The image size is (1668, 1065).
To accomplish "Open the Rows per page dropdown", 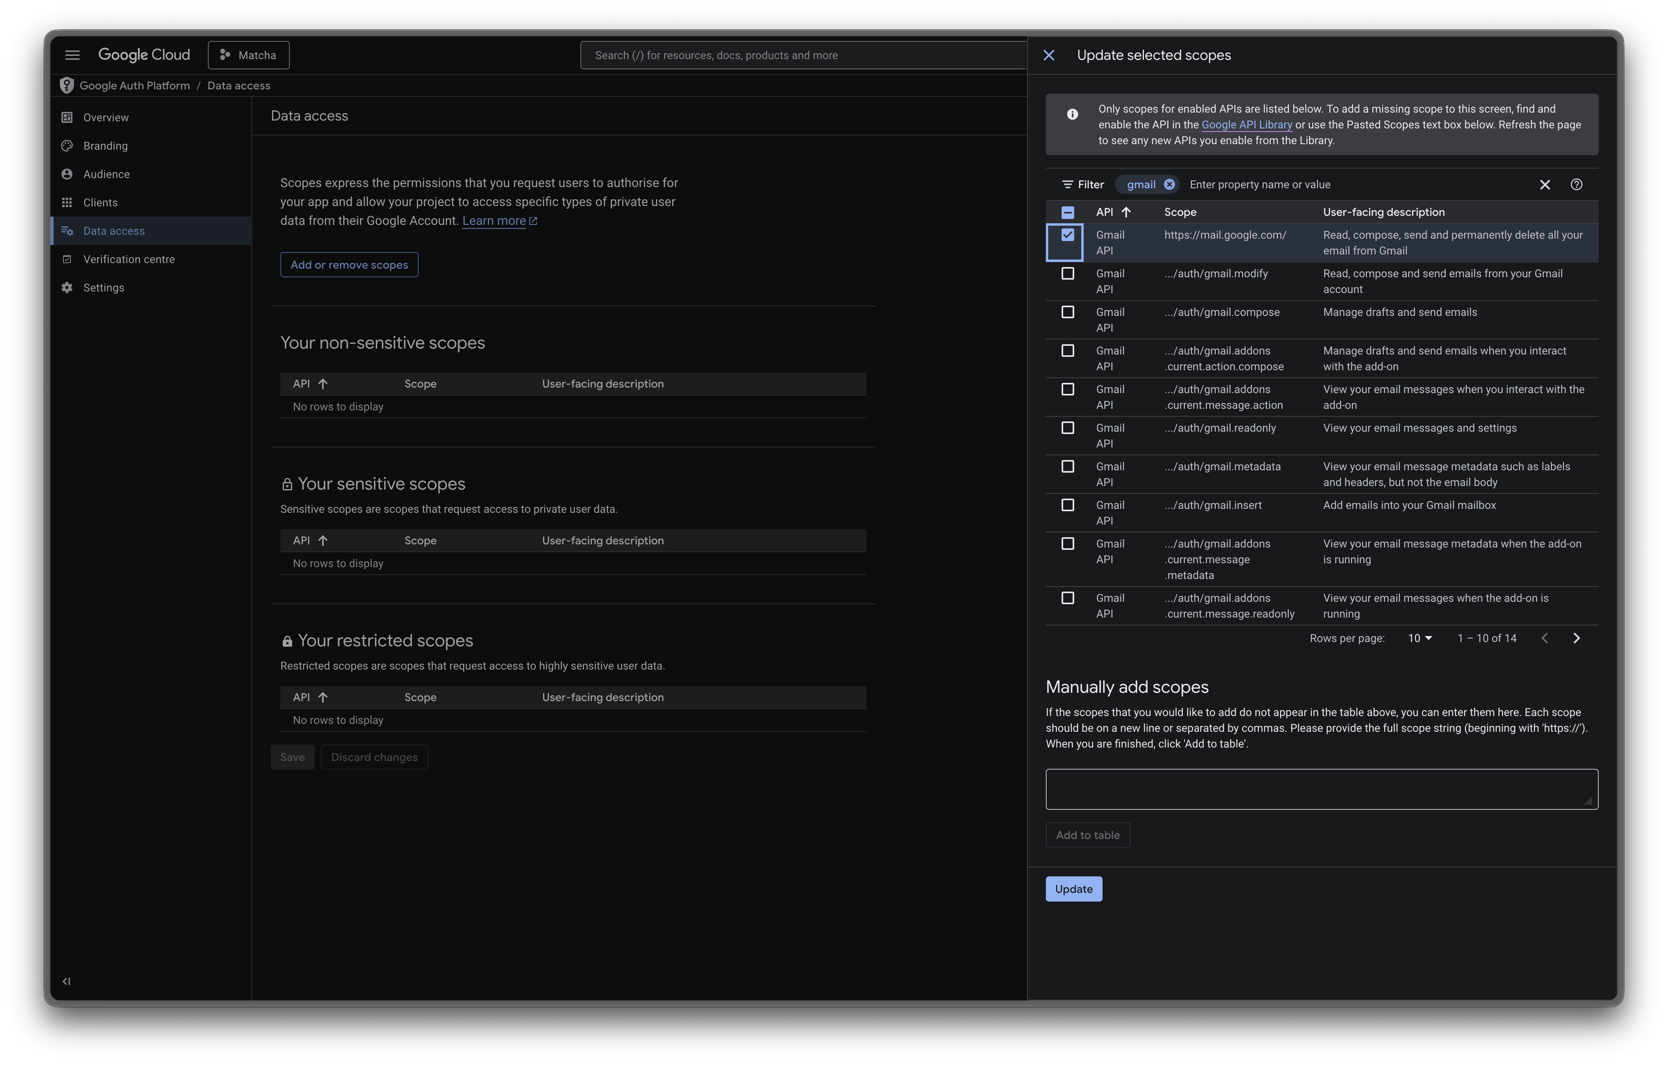I will pos(1419,638).
